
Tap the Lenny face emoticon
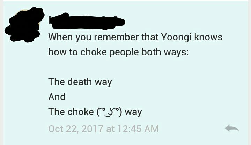pos(109,112)
